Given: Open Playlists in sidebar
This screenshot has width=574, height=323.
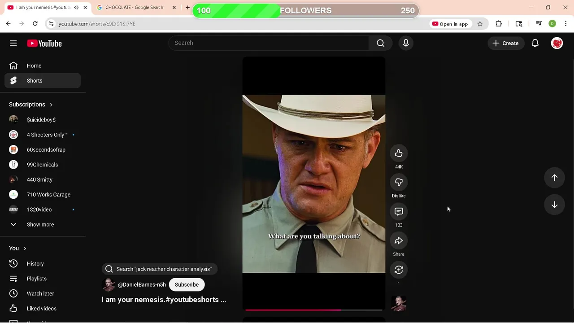Looking at the screenshot, I should [43, 279].
